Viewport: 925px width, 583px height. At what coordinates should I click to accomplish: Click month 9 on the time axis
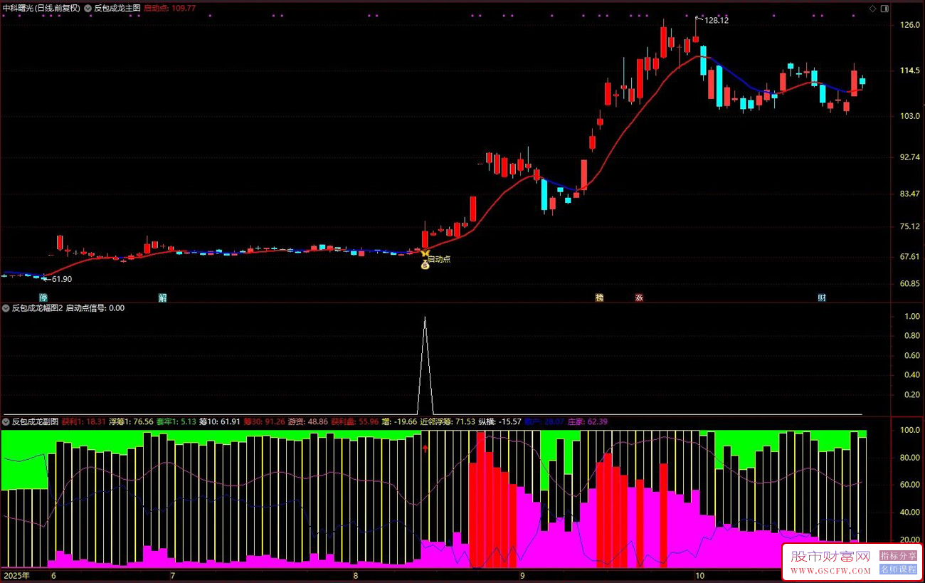522,575
